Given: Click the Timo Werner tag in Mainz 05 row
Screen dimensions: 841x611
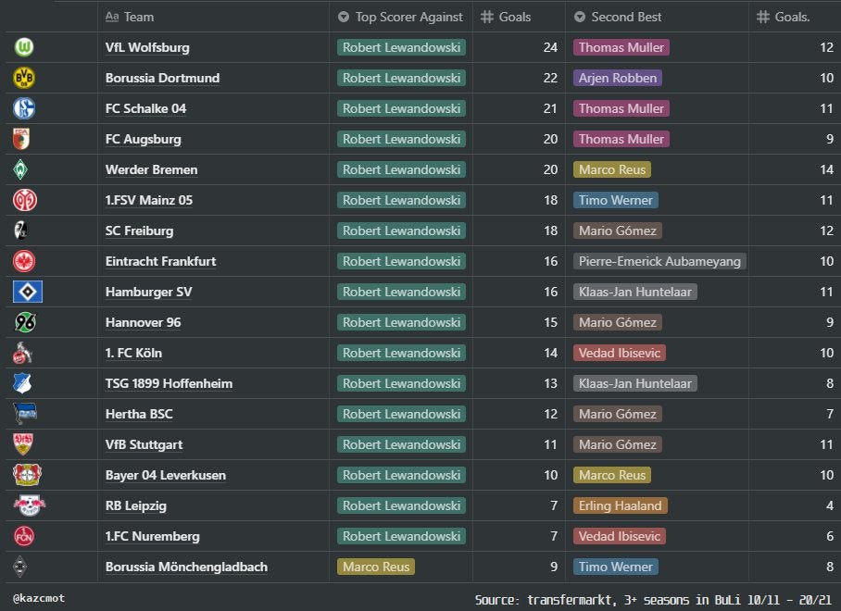Looking at the screenshot, I should click(615, 200).
